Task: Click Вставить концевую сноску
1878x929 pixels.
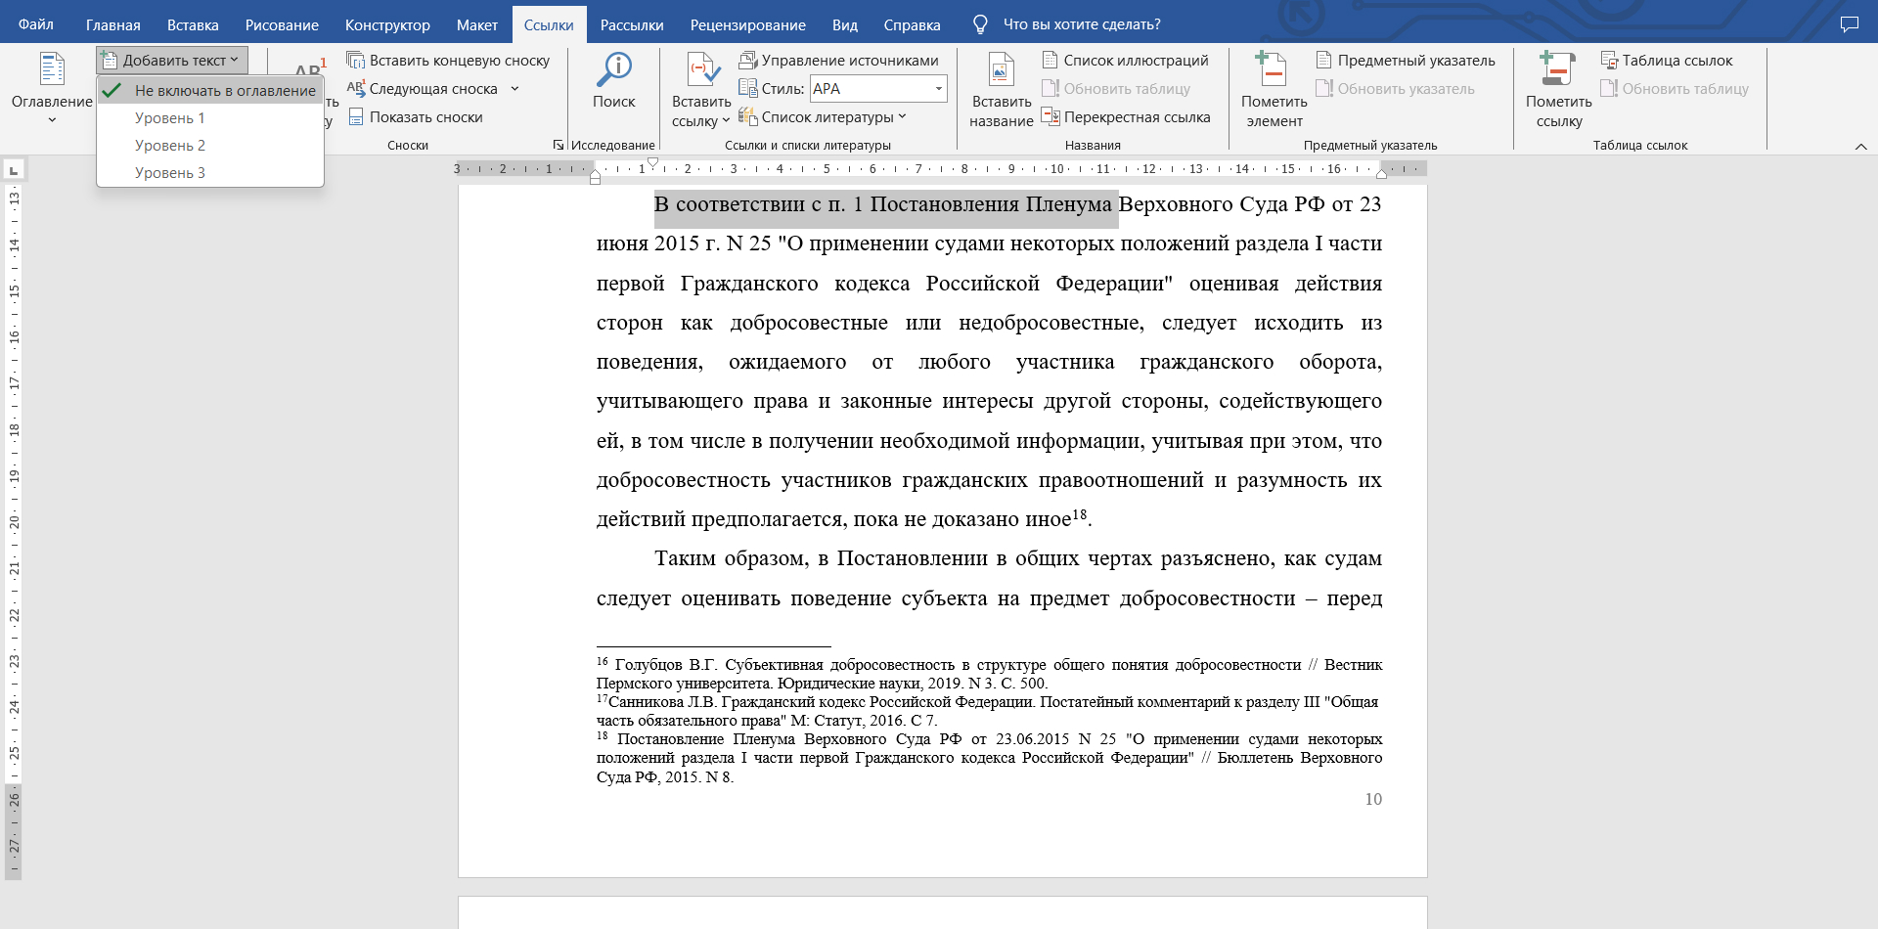Action: 449,61
